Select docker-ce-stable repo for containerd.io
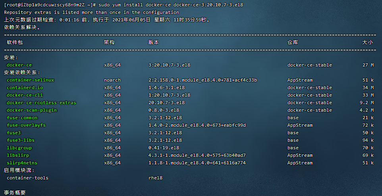This screenshot has height=196, width=382. click(x=310, y=88)
